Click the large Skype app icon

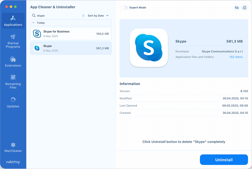click(149, 48)
